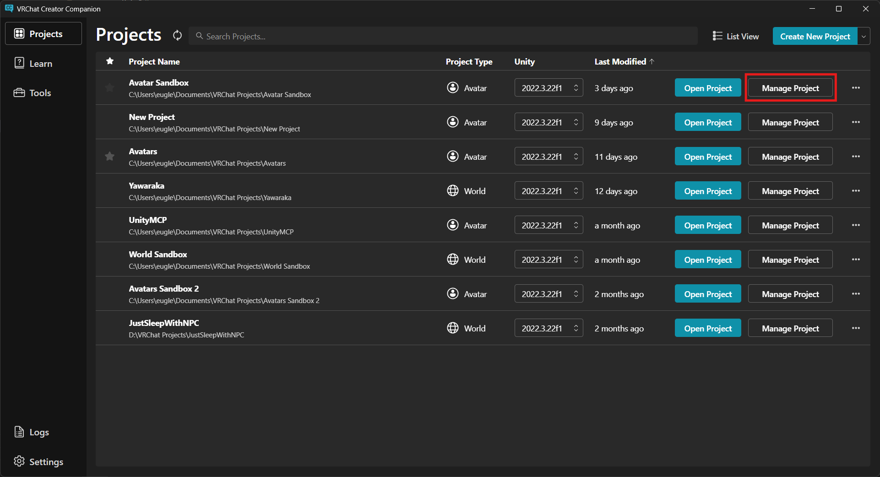Manage the Avatar Sandbox project

coord(790,87)
